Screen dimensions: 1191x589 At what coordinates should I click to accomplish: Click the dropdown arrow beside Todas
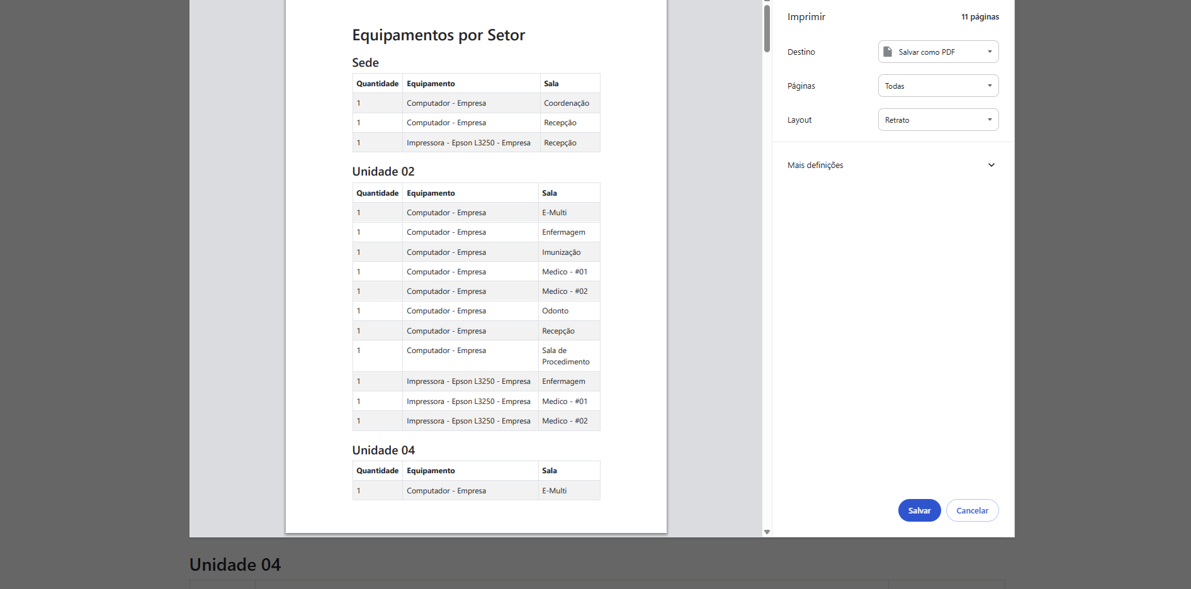pyautogui.click(x=990, y=86)
